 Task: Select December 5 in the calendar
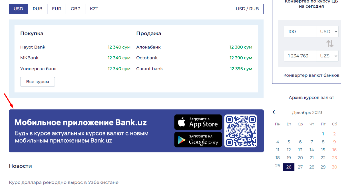(289, 142)
